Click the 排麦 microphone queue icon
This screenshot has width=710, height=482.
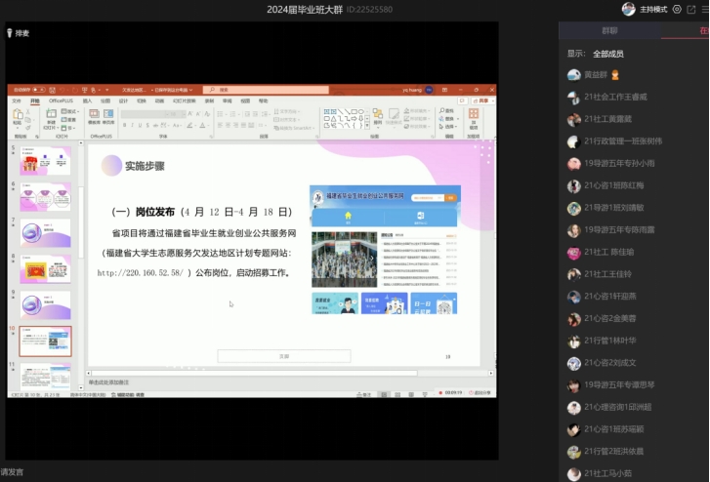tap(10, 32)
